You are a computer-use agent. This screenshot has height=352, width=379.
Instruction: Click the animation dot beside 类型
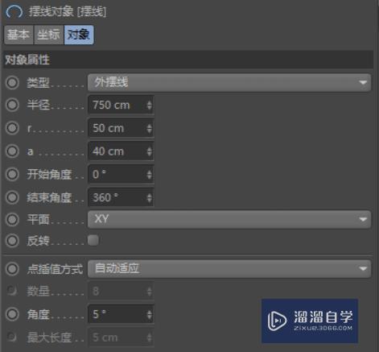click(x=12, y=83)
